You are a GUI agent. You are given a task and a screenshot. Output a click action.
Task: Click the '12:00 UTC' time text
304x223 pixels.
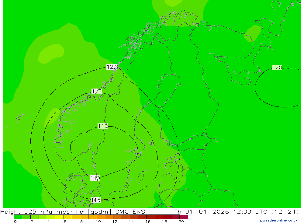point(250,211)
